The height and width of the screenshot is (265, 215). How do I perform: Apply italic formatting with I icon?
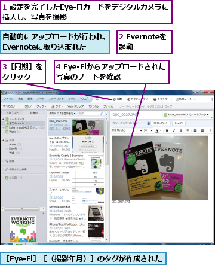coord(174,130)
